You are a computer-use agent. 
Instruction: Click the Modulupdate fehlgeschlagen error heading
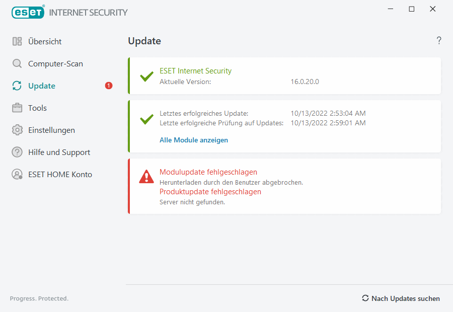coord(208,172)
